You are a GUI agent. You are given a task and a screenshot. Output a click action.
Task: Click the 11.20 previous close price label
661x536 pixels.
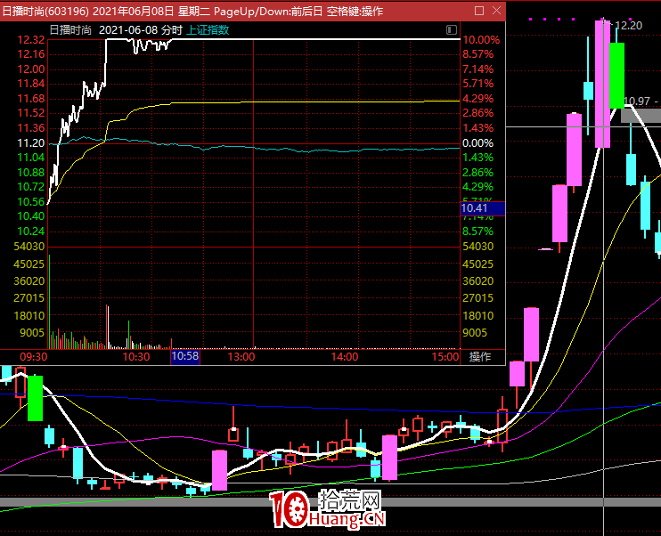(x=31, y=143)
